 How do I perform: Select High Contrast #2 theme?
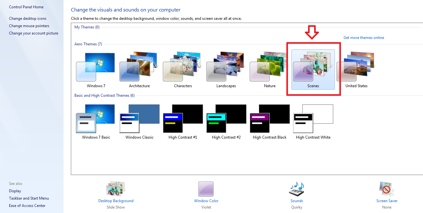point(226,122)
